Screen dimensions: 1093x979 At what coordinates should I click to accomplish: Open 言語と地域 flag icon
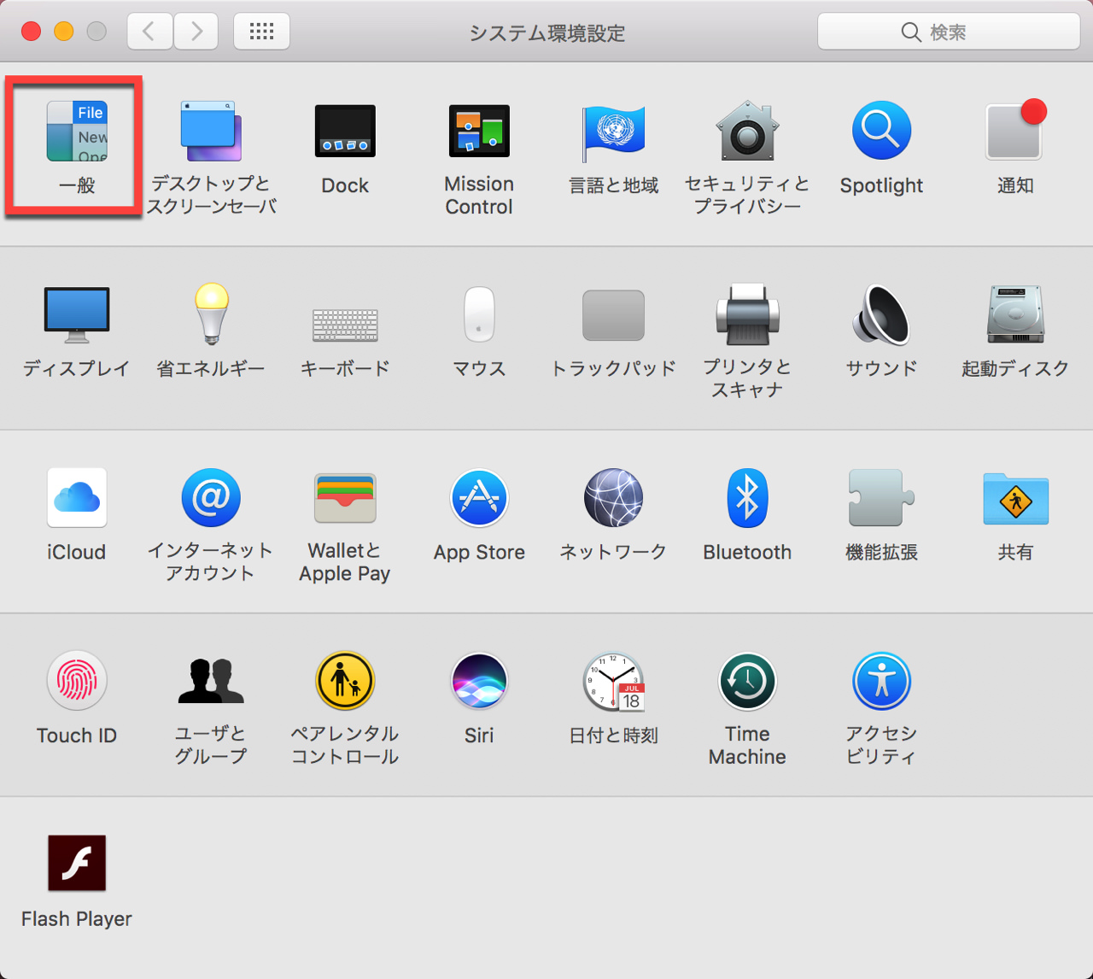click(613, 132)
